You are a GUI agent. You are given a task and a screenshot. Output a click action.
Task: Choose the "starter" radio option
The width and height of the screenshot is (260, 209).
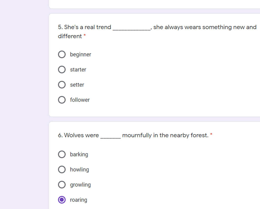tap(62, 69)
